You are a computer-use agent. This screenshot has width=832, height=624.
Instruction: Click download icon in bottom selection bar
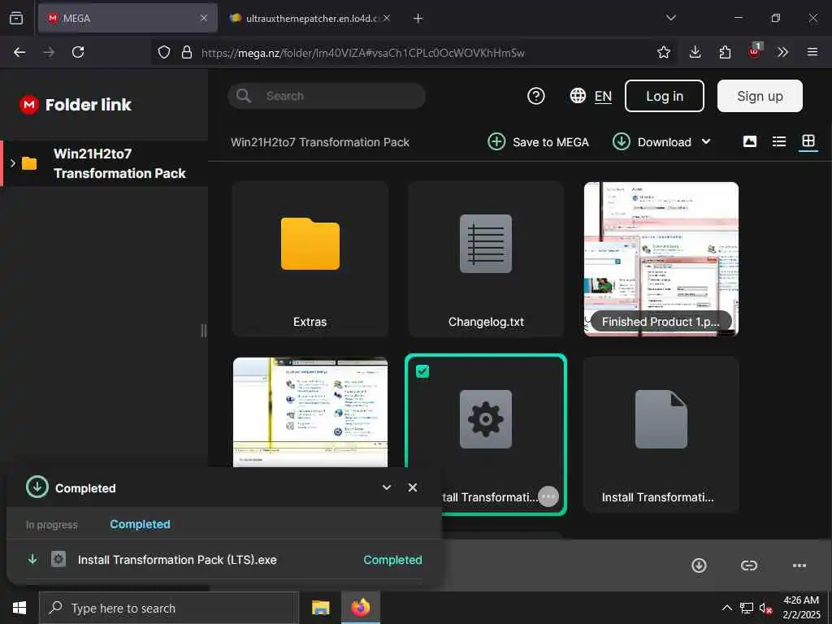699,565
